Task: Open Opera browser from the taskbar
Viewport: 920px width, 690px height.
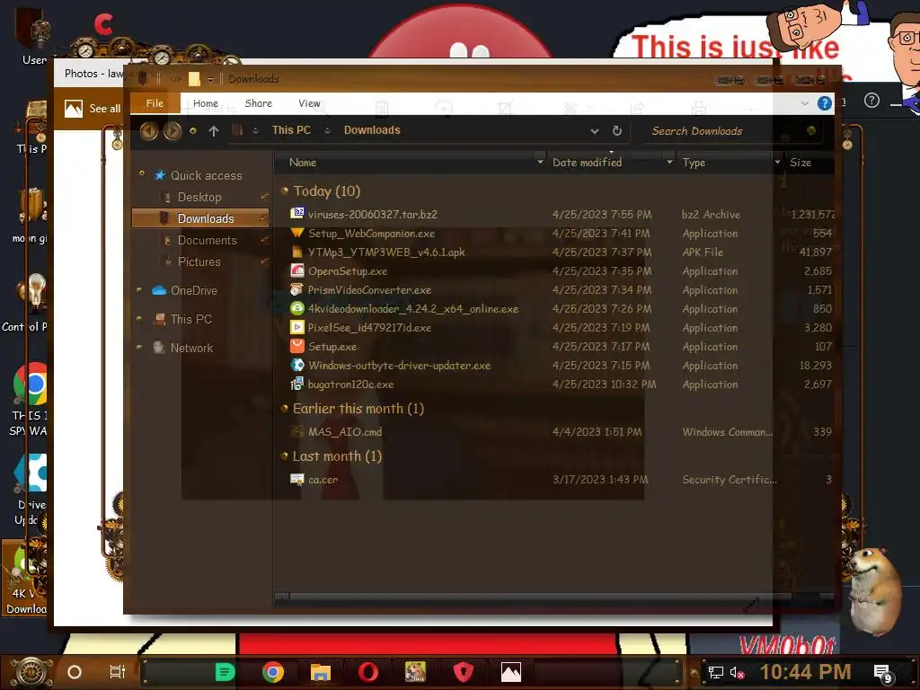Action: click(368, 672)
